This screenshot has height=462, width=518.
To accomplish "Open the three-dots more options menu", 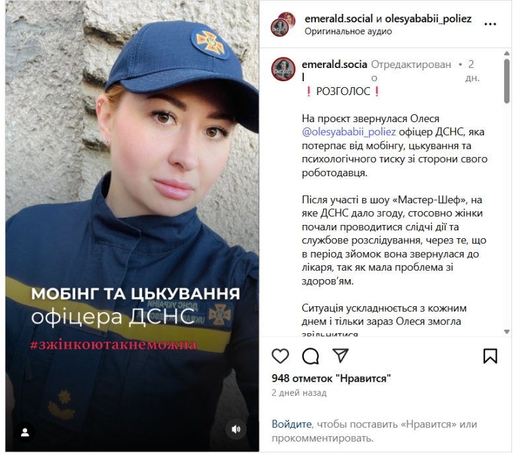I will pos(490,24).
